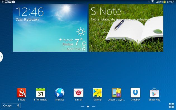Tap the Poznan location marker icon
Viewport: 176px width, 110px height.
pyautogui.click(x=61, y=40)
